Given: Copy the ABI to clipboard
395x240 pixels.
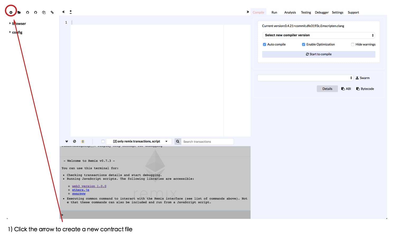Looking at the screenshot, I should (x=346, y=89).
